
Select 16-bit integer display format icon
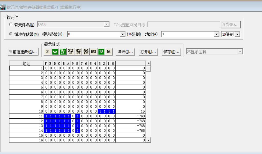pos(63,52)
